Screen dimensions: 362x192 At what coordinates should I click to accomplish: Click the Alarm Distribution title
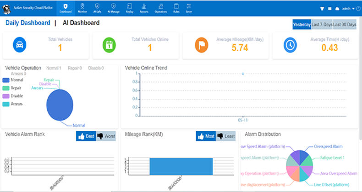[x=263, y=134]
